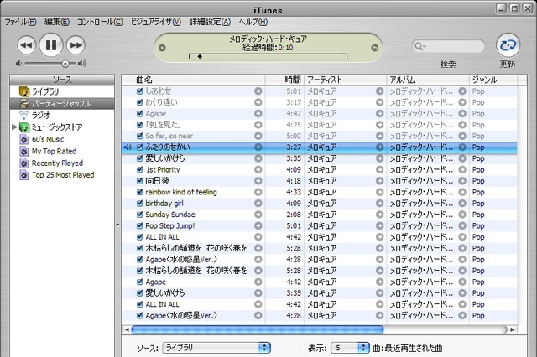The width and height of the screenshot is (537, 357).
Task: Click low volume speaker icon
Action: coord(18,63)
